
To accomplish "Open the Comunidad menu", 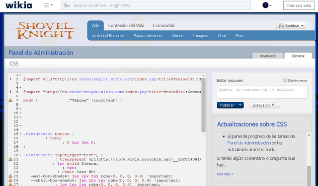I will tap(163, 25).
